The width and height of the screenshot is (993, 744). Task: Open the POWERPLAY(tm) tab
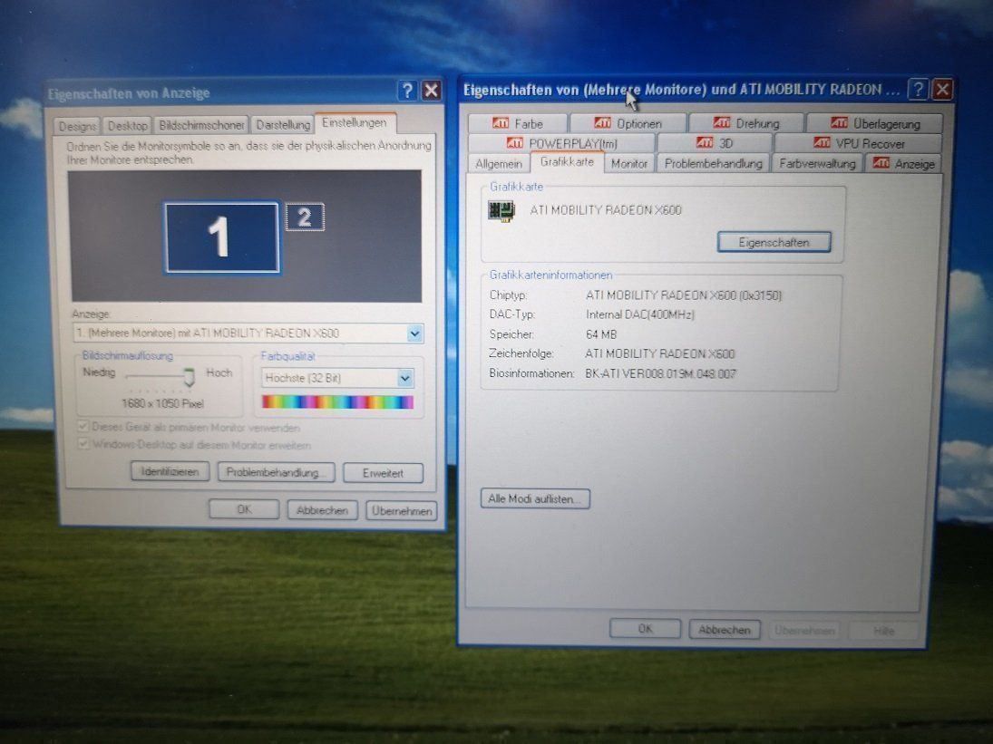click(x=561, y=143)
